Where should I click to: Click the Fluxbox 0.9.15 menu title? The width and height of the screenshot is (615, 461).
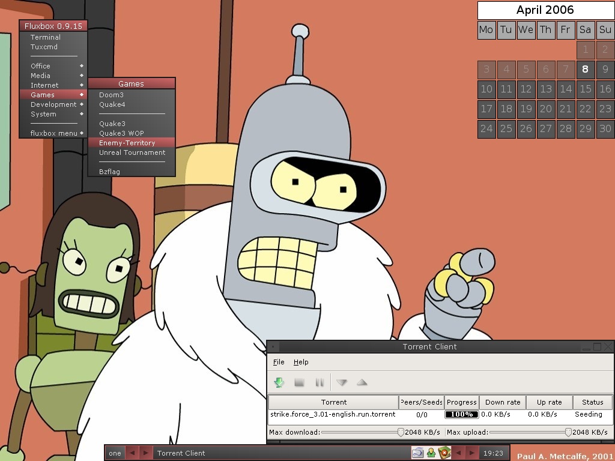53,26
